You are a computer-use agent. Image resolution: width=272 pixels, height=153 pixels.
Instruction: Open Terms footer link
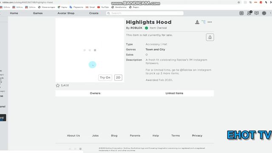pyautogui.click(x=176, y=136)
